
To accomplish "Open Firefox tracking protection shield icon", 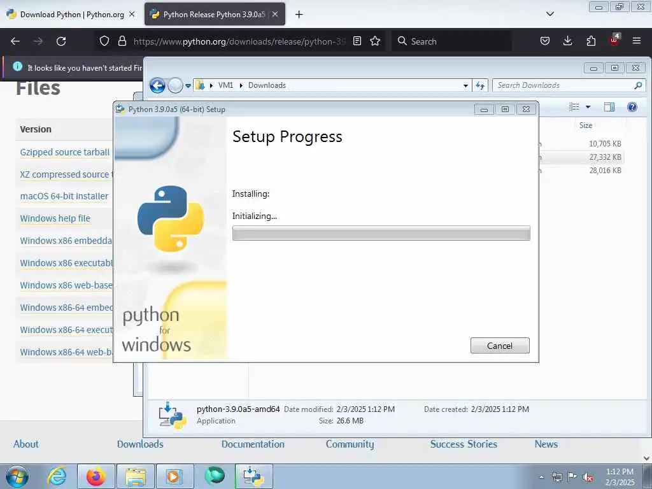I will (104, 41).
